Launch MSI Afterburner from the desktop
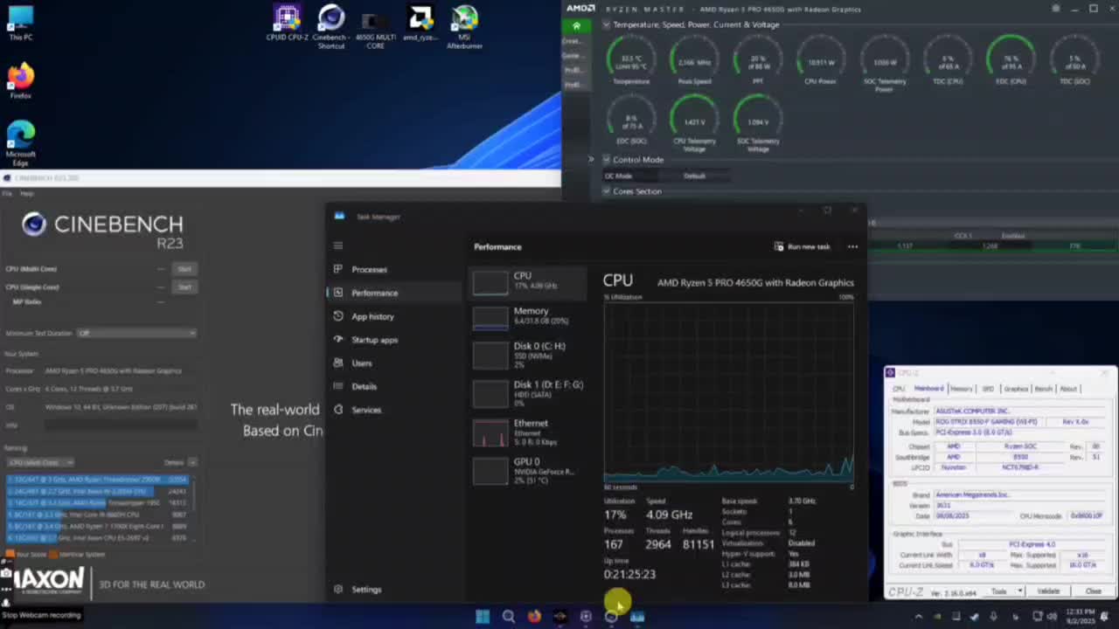The width and height of the screenshot is (1119, 629). click(x=464, y=21)
